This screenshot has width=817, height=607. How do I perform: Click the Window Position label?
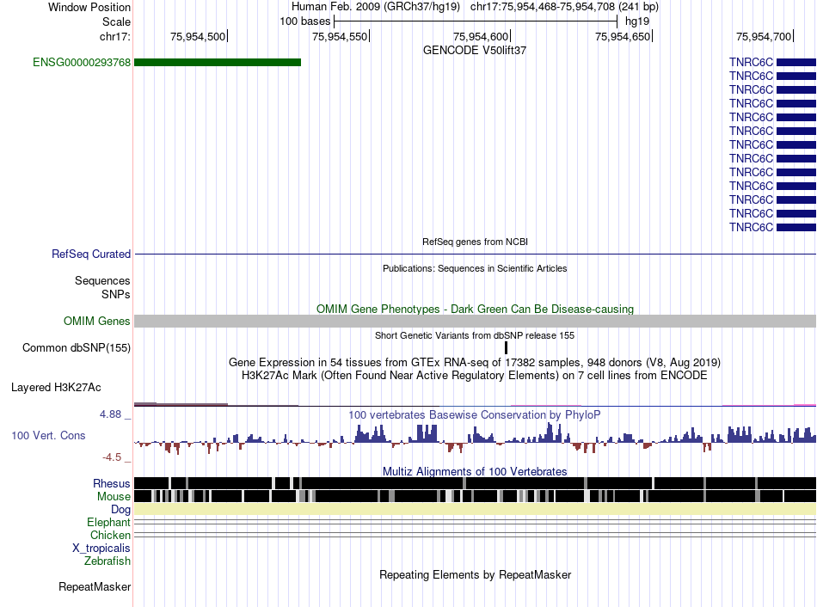point(89,7)
